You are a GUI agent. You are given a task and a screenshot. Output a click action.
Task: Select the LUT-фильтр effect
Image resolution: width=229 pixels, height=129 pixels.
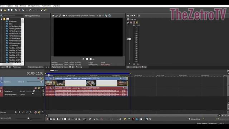14,46
